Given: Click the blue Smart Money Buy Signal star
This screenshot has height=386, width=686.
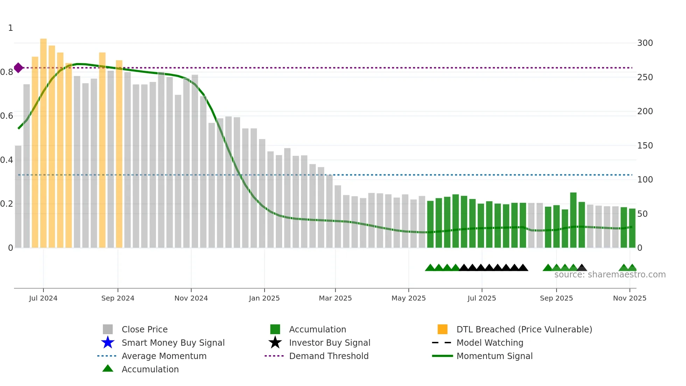Looking at the screenshot, I should click(x=108, y=343).
